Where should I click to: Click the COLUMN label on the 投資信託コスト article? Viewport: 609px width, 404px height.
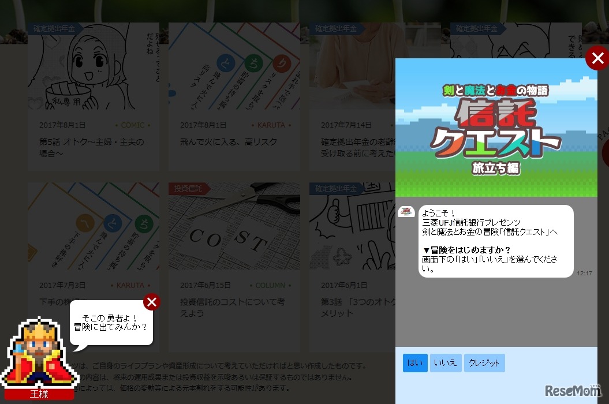pos(270,285)
